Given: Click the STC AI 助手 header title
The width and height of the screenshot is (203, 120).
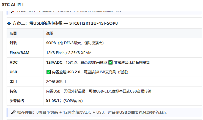Looking at the screenshot, I should click(x=13, y=5).
